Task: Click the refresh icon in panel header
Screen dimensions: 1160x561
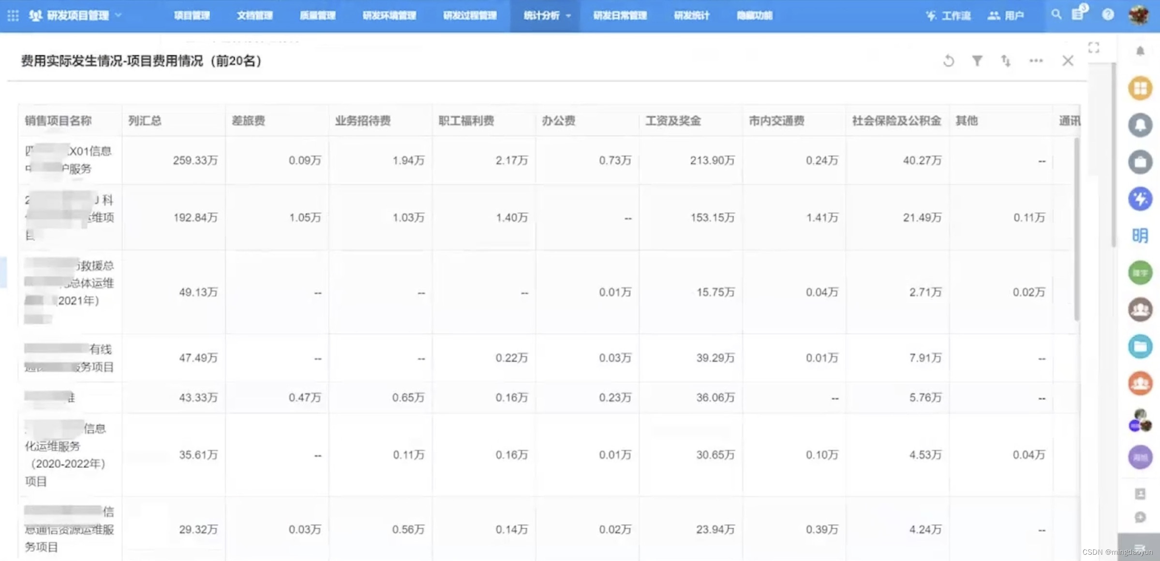Action: [949, 61]
